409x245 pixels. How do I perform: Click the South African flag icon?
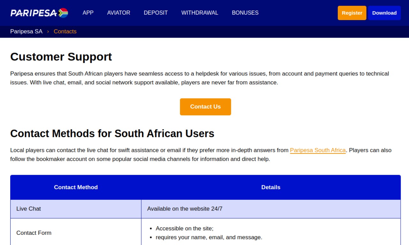(63, 13)
